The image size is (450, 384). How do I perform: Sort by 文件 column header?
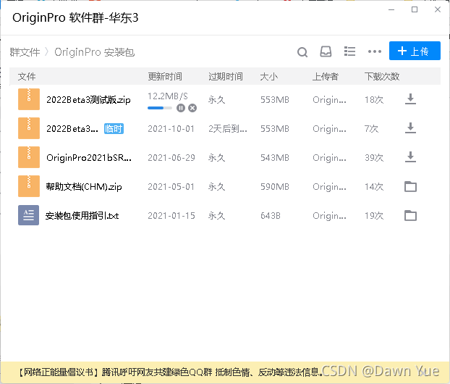tap(27, 77)
